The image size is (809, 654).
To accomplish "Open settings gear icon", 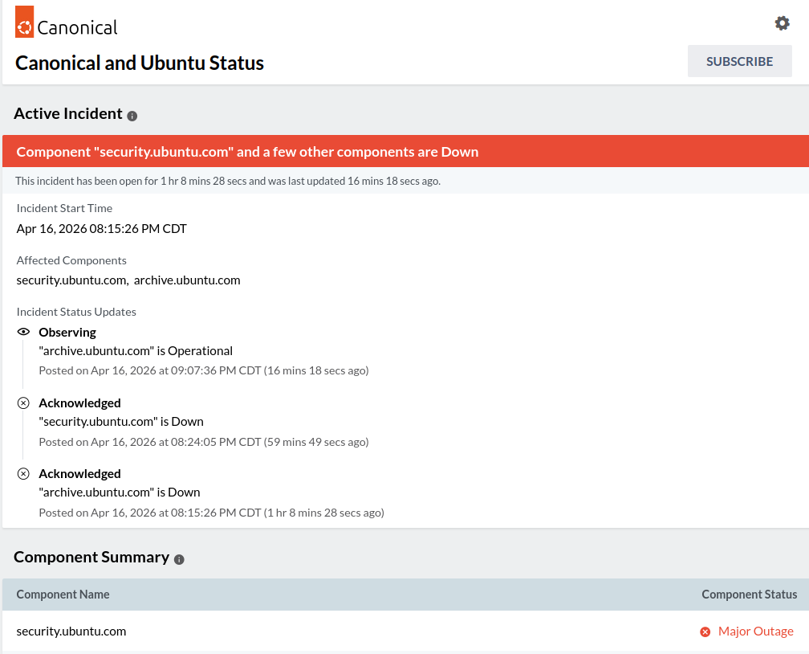I will 783,23.
